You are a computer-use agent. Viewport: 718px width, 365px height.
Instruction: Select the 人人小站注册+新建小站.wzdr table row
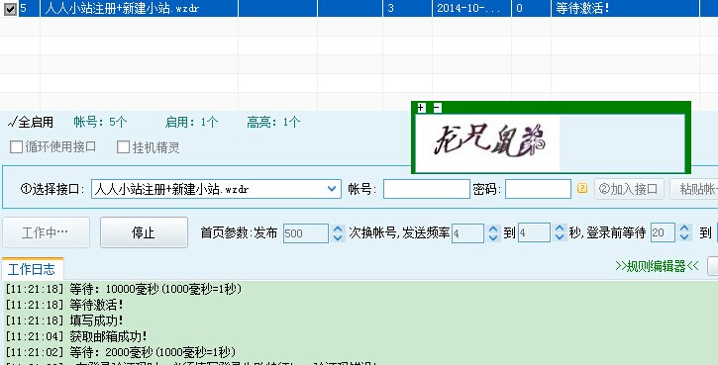359,8
